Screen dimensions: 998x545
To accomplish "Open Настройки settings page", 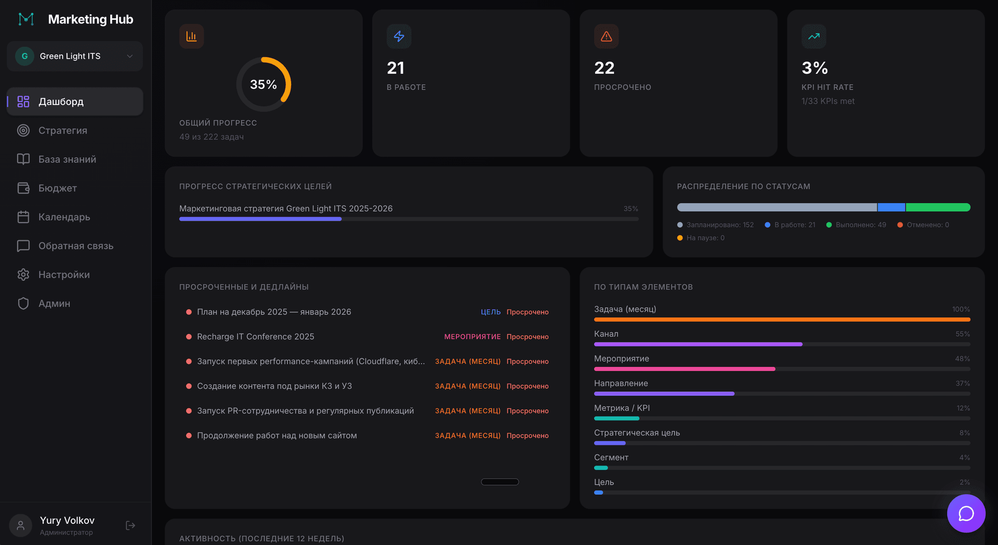I will [x=64, y=275].
